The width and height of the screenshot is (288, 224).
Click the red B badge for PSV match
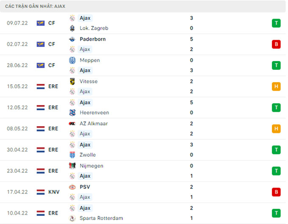(276, 192)
